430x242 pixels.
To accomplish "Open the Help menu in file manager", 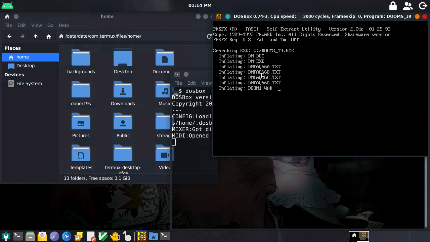I will coord(64,25).
